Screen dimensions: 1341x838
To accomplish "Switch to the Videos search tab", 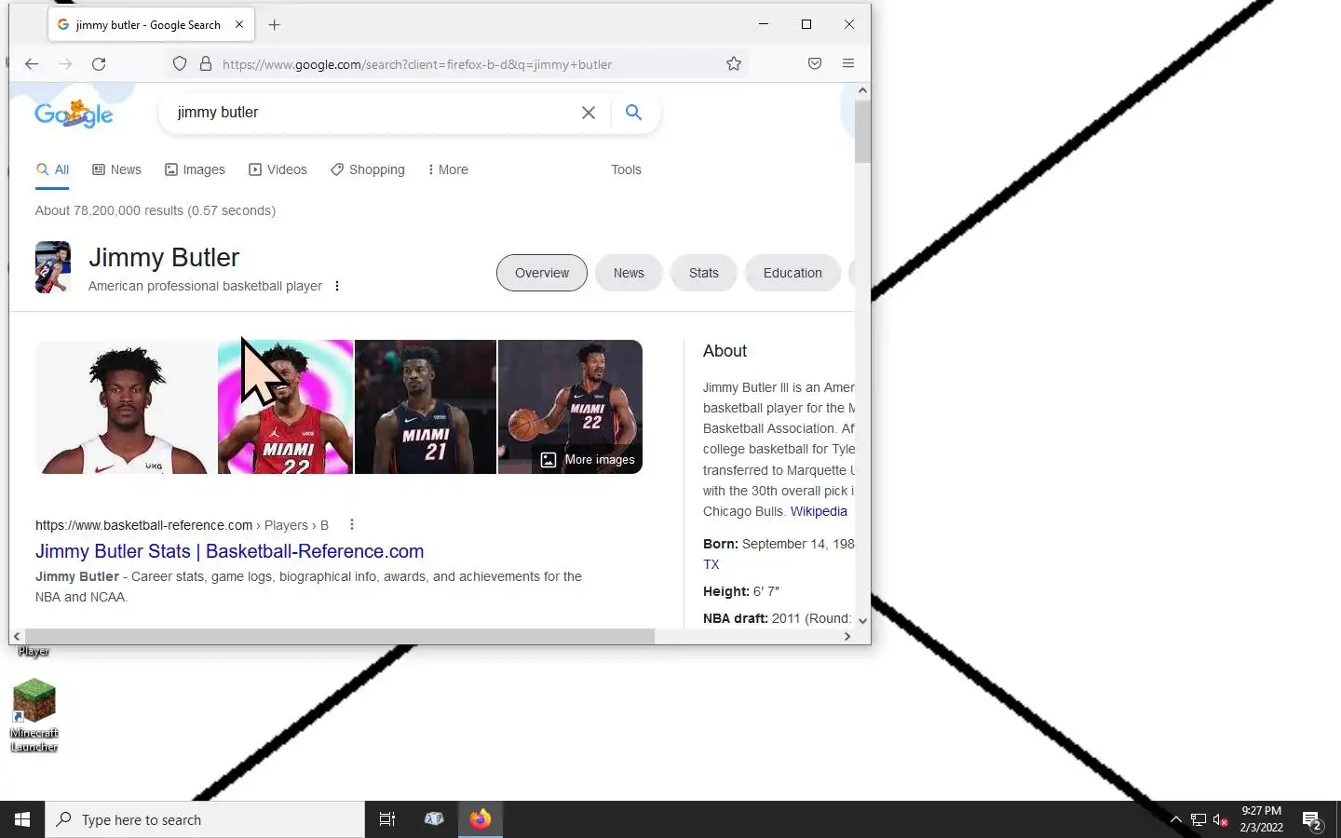I will (x=278, y=169).
